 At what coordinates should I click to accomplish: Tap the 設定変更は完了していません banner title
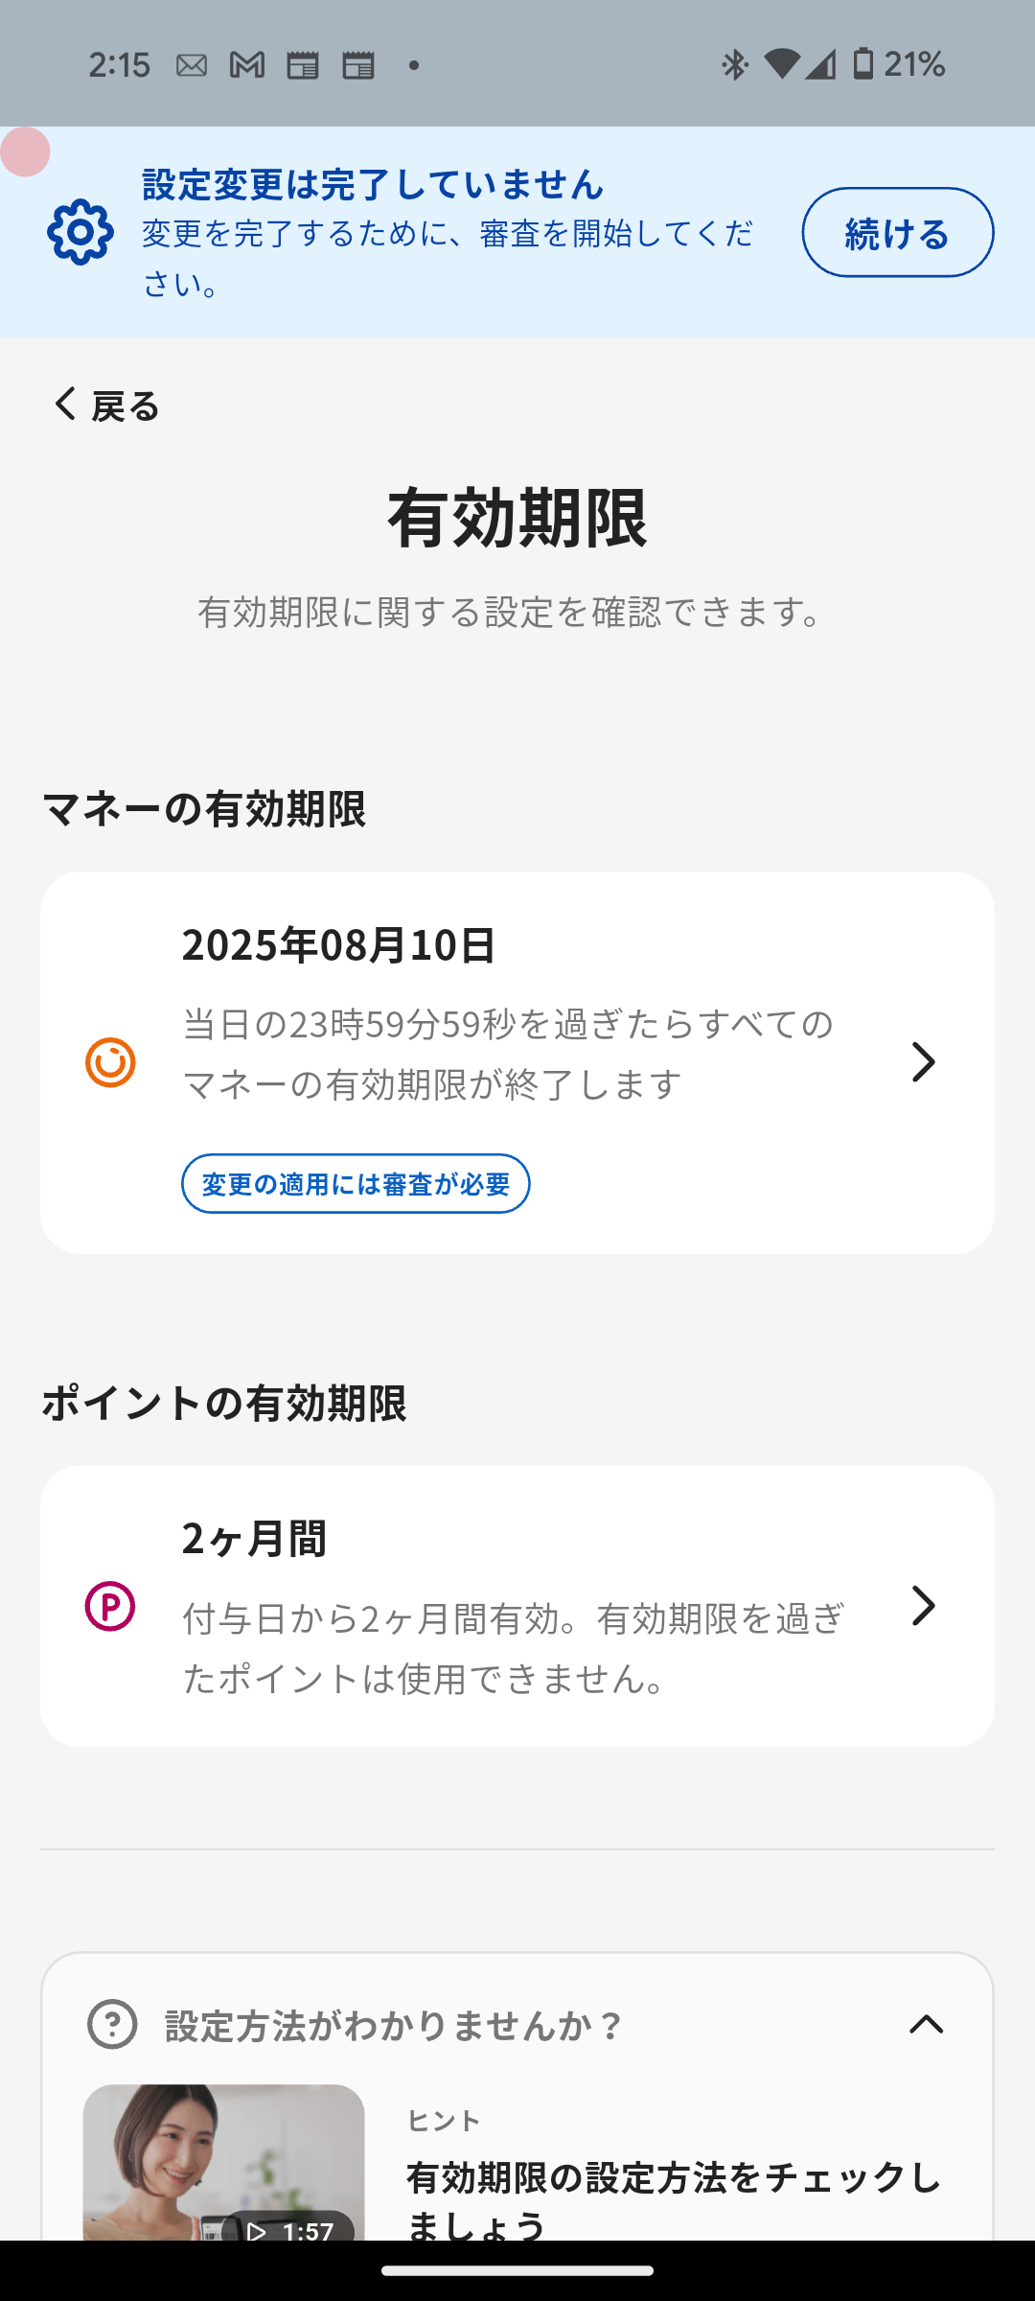click(373, 184)
